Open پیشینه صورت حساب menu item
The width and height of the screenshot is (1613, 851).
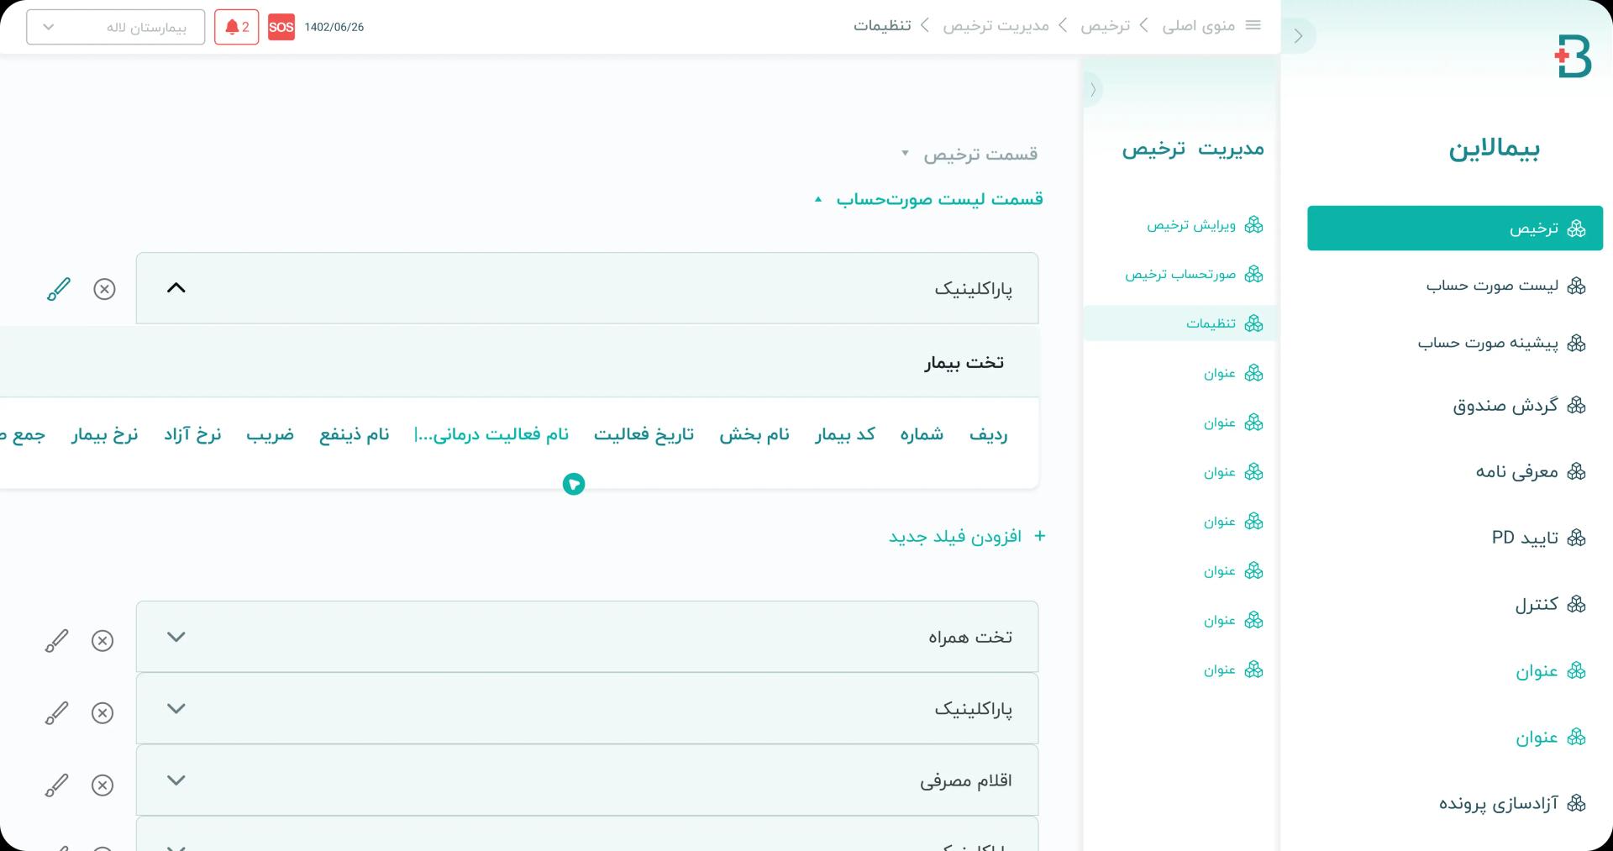click(1501, 343)
